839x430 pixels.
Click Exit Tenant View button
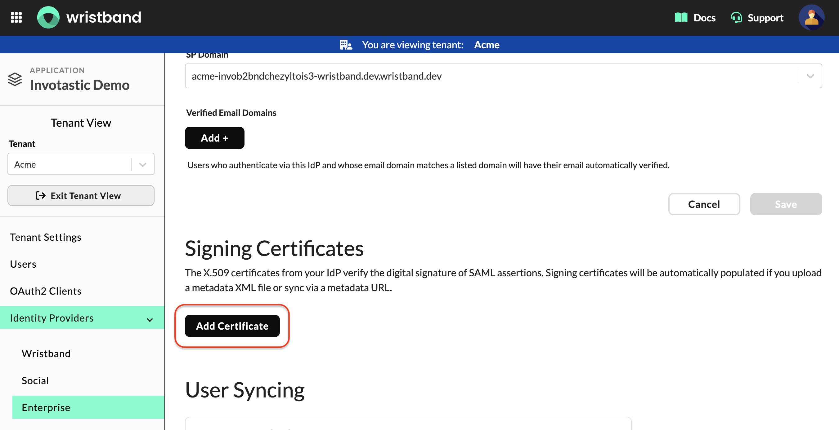[81, 195]
